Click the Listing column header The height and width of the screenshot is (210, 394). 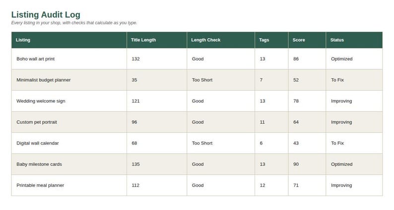pyautogui.click(x=69, y=40)
